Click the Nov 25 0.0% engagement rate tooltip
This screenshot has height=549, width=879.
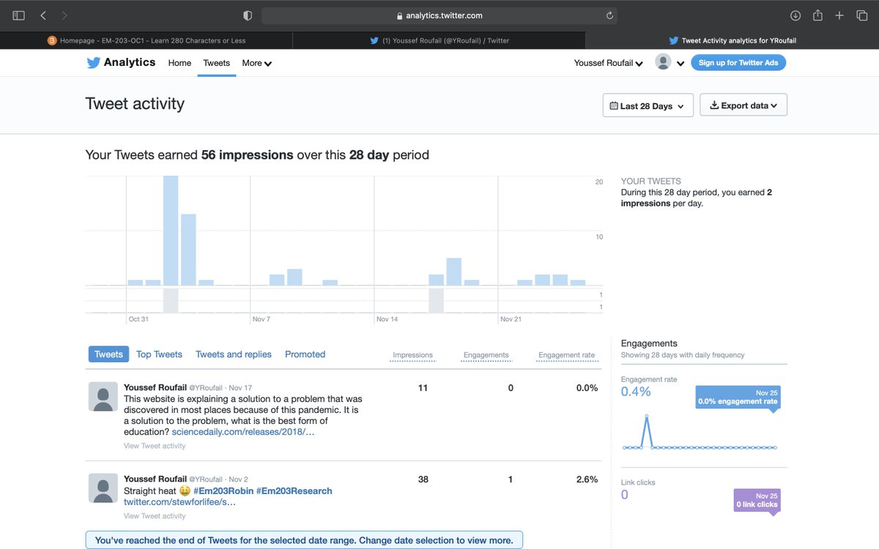coord(738,397)
